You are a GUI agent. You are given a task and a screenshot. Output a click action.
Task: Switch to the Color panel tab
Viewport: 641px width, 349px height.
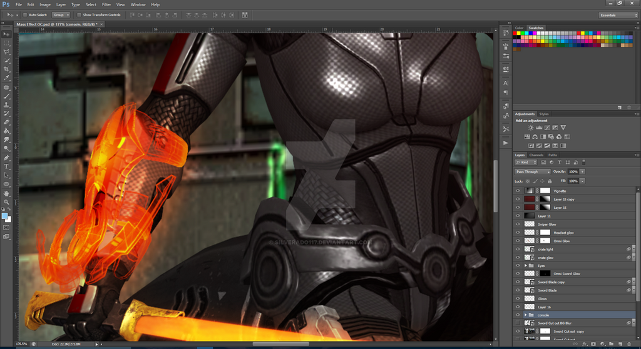pyautogui.click(x=519, y=28)
